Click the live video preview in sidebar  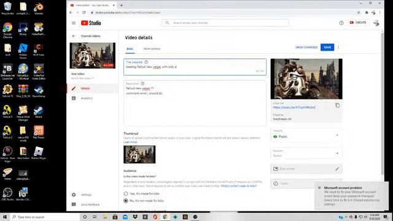[x=93, y=55]
